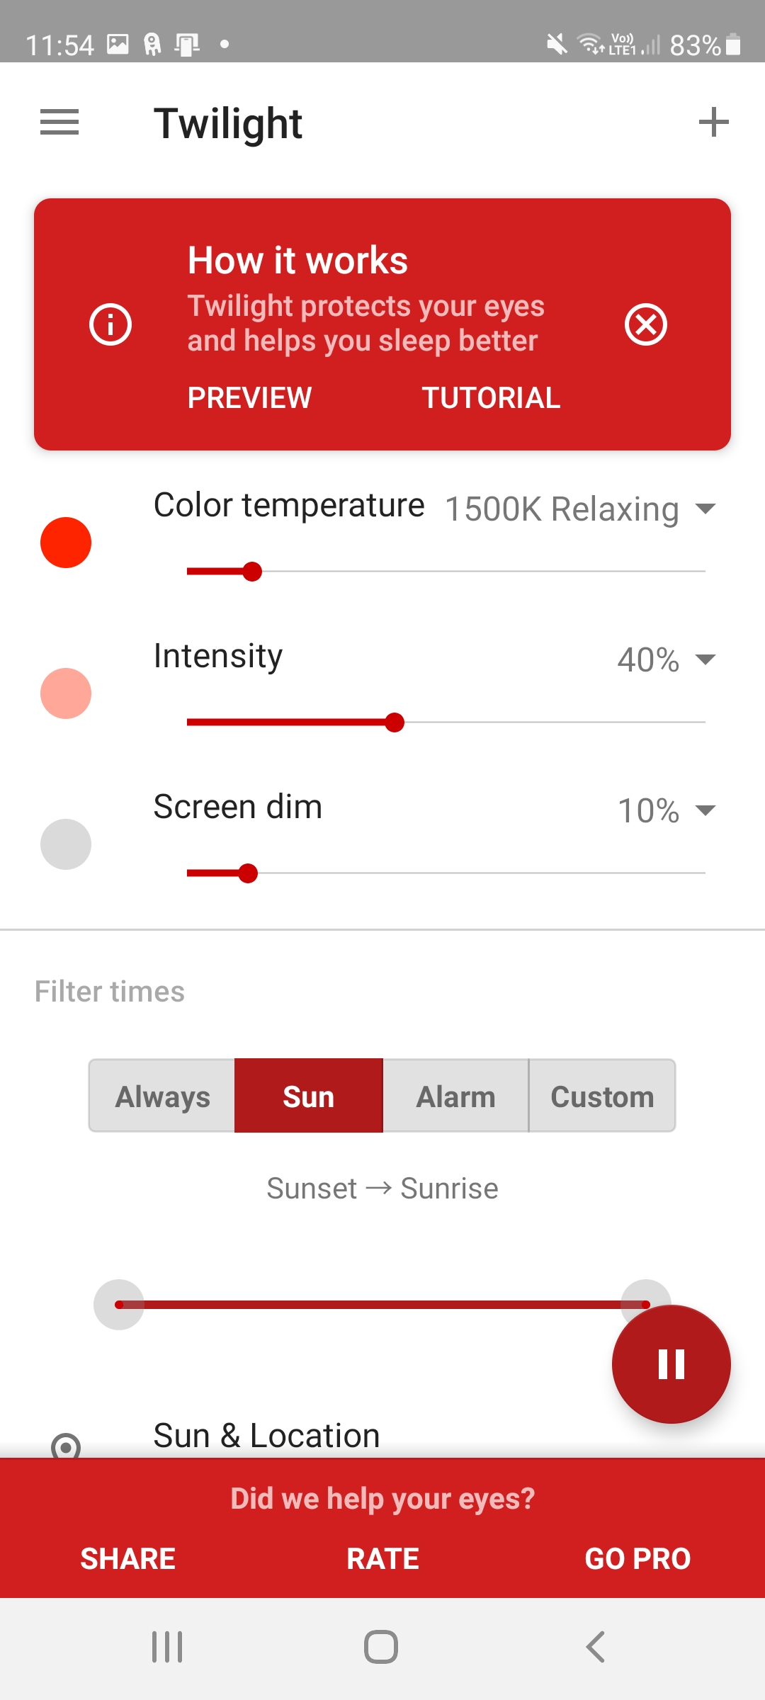Select the Custom filter time option
Image resolution: width=765 pixels, height=1700 pixels.
click(x=602, y=1096)
